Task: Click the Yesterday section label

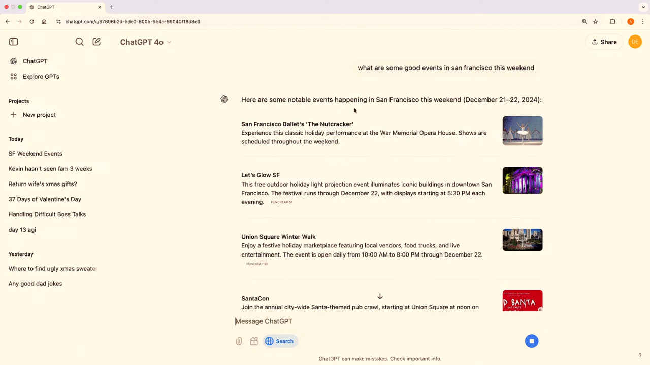Action: (21, 254)
